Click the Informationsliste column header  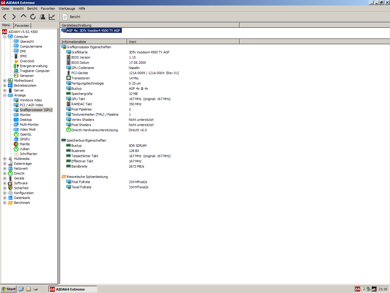pyautogui.click(x=93, y=42)
